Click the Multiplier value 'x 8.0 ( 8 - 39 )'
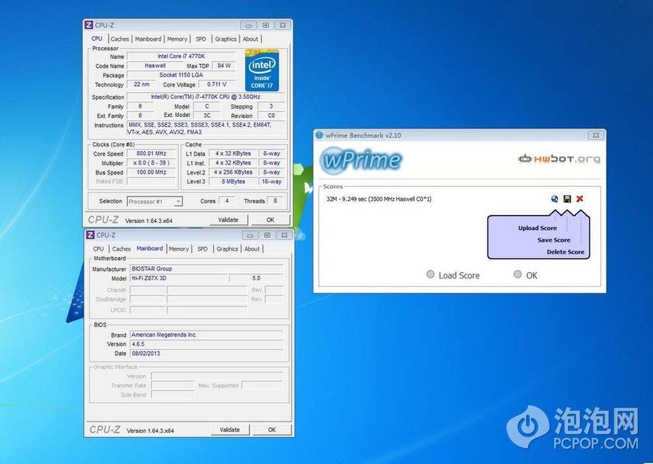Image resolution: width=653 pixels, height=464 pixels. 151,163
